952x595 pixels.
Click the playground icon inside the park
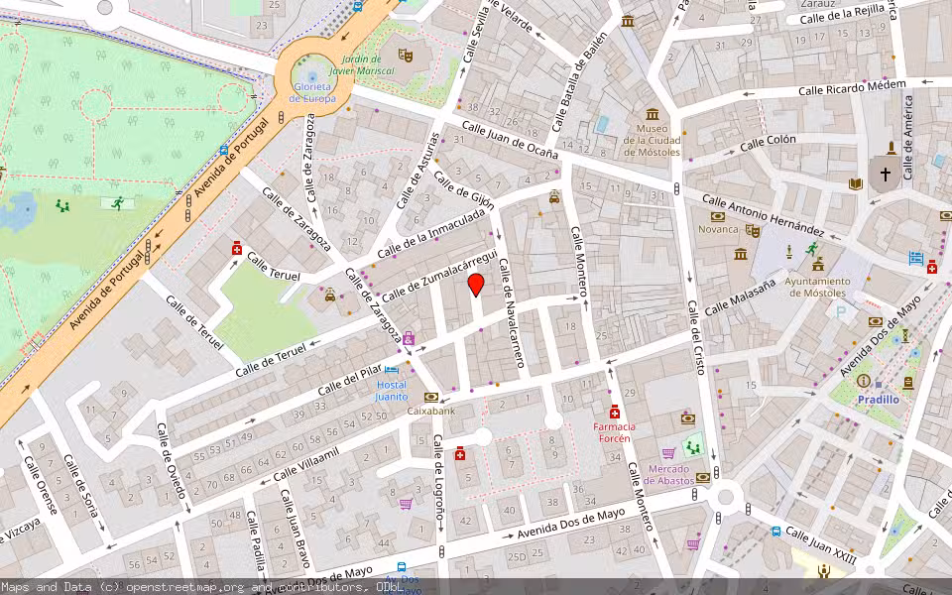(62, 205)
